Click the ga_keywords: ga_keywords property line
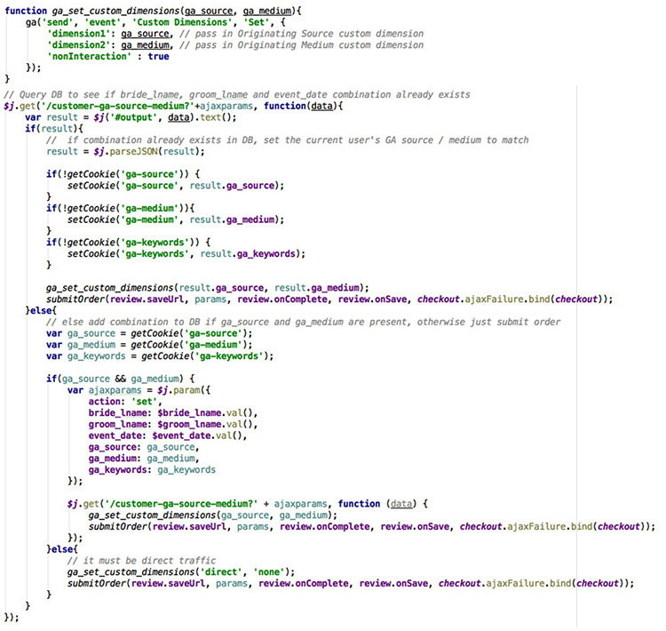The width and height of the screenshot is (666, 631). click(x=152, y=470)
